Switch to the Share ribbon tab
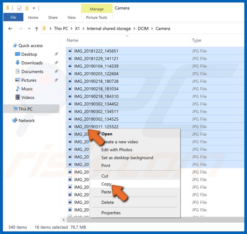Screen dimensions: 247x234 (53, 18)
